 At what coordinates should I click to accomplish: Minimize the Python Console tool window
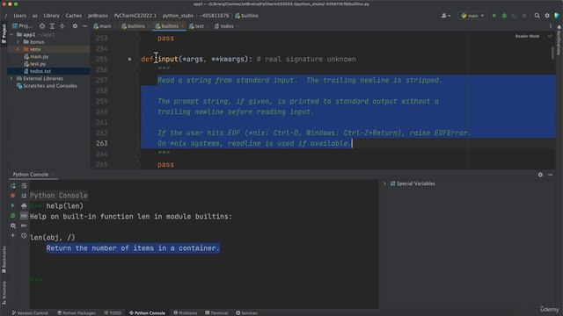551,175
